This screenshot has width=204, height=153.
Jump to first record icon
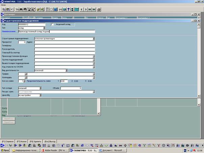tap(90, 9)
